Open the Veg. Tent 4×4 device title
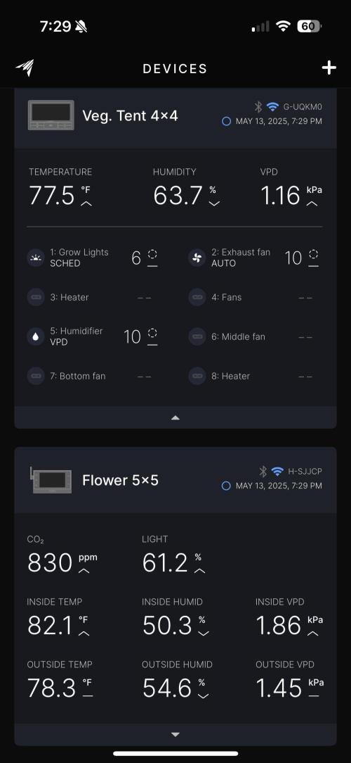 (130, 116)
